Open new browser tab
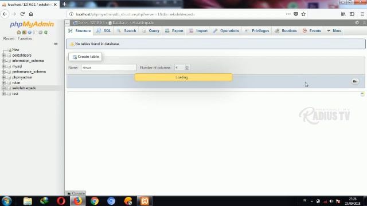 click(x=64, y=4)
